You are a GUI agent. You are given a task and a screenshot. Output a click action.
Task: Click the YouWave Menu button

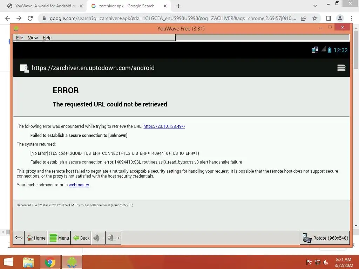tap(59, 238)
